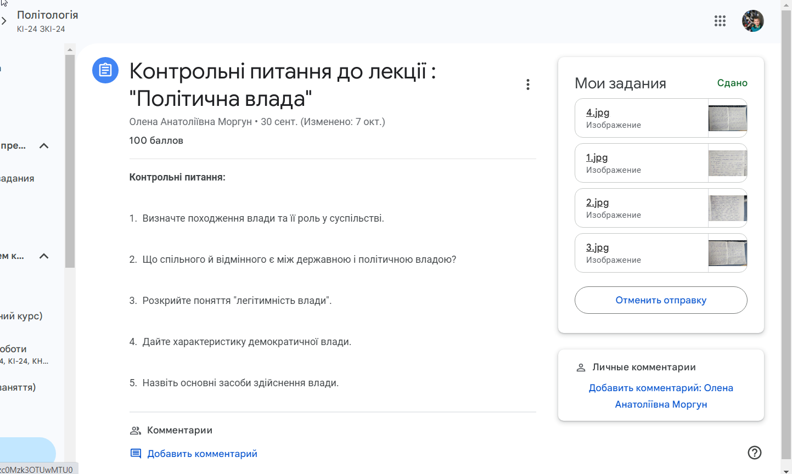Open the Google apps grid icon
Screen dimensions: 792x474
point(720,21)
